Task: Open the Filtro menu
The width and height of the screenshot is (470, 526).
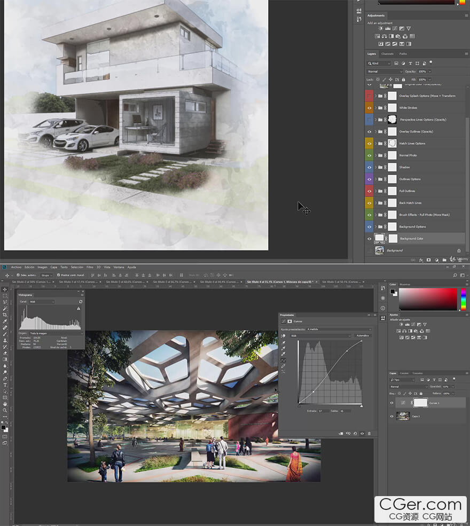Action: 90,268
